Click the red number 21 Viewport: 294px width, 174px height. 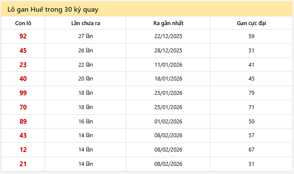23,164
